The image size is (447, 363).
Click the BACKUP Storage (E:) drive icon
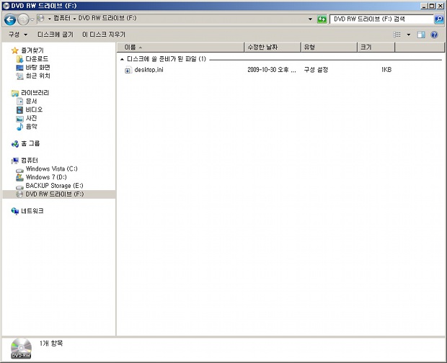click(x=19, y=187)
